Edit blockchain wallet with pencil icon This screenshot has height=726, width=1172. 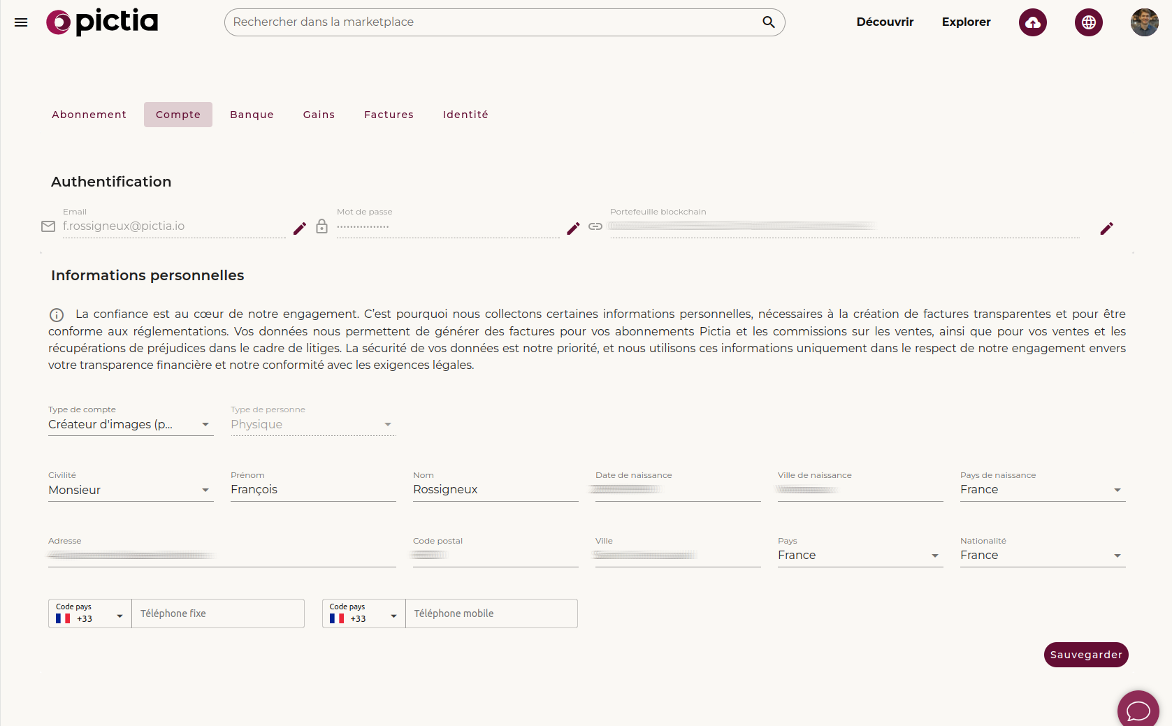[x=1106, y=228]
